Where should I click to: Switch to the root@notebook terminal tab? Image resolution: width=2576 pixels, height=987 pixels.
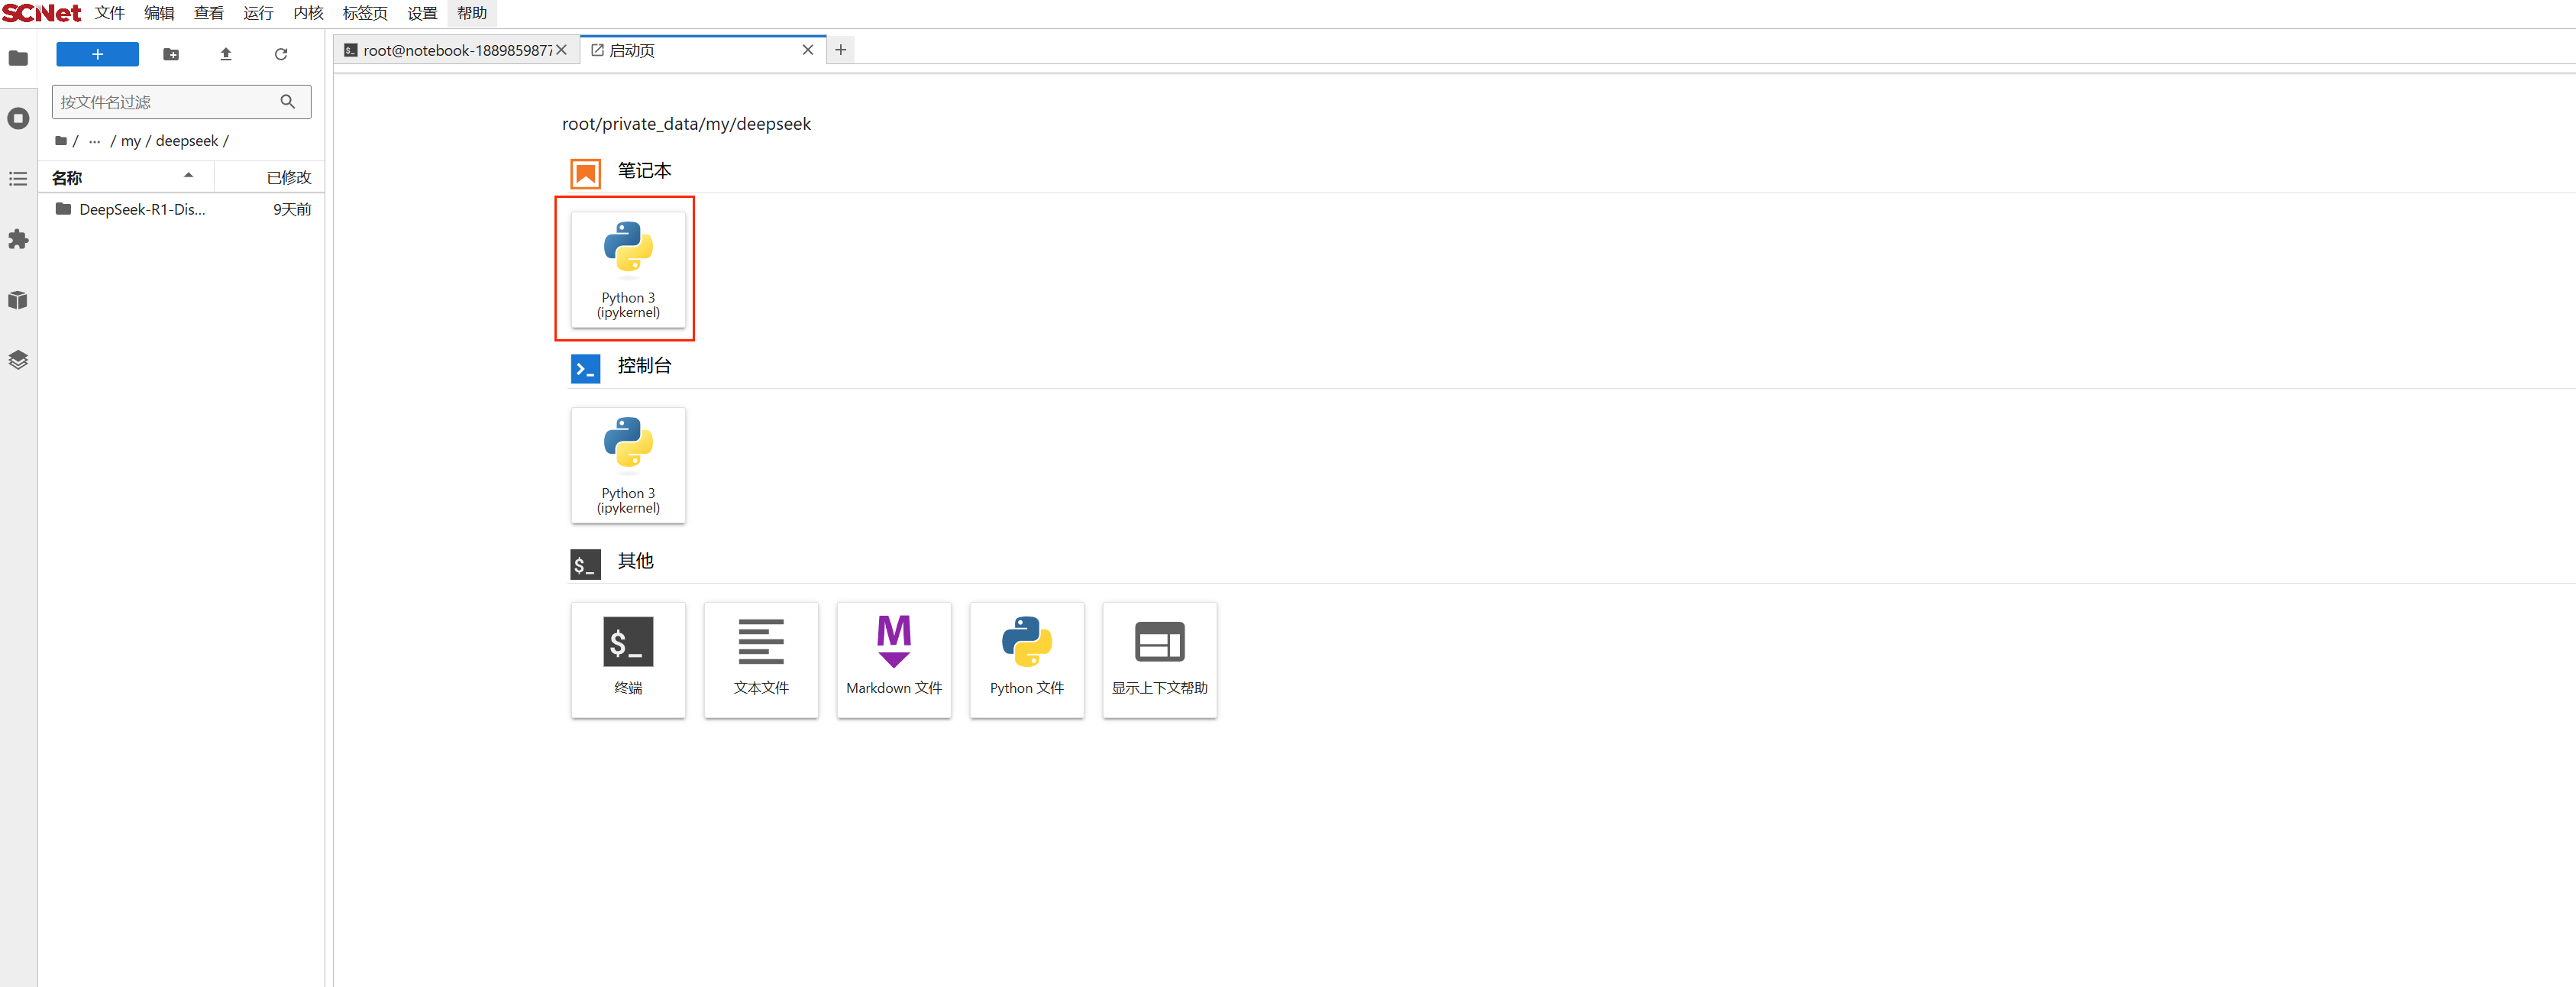click(x=455, y=50)
